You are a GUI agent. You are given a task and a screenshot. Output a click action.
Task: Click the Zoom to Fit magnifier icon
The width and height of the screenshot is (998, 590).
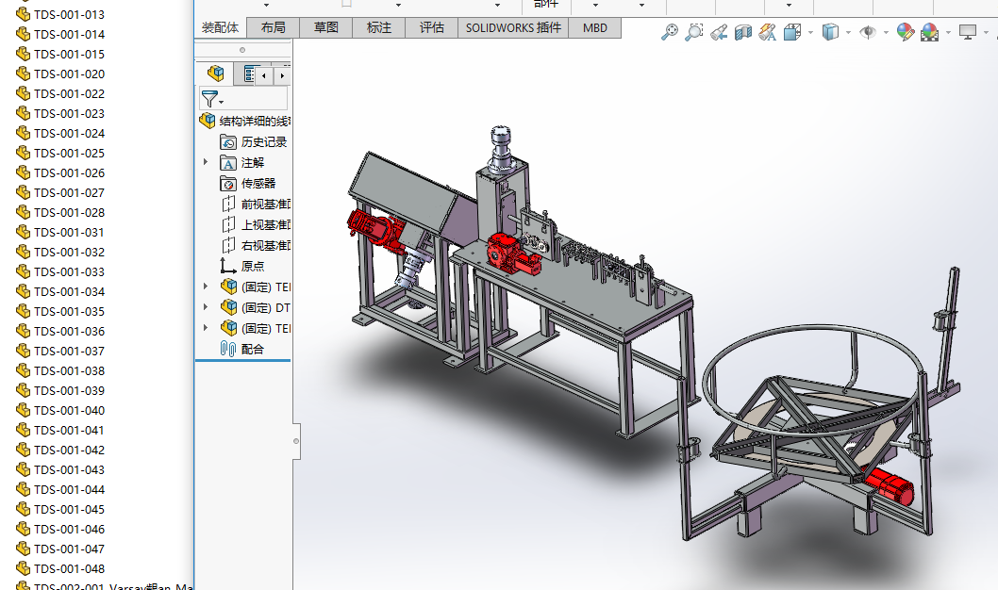[x=670, y=32]
